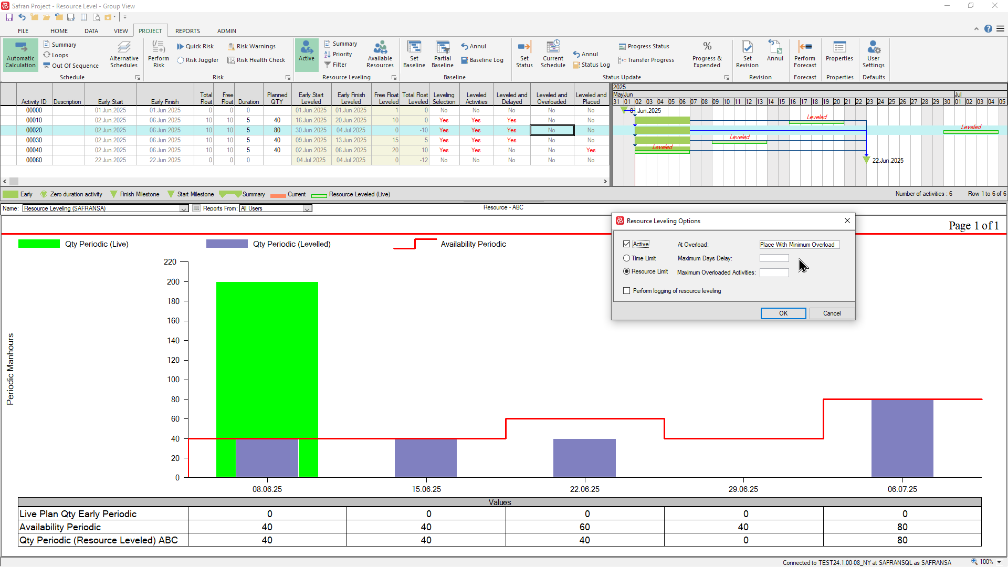
Task: Click the Loops button
Action: tap(56, 55)
